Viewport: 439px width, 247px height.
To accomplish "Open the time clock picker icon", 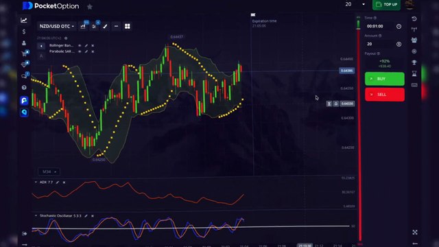I will (399, 26).
